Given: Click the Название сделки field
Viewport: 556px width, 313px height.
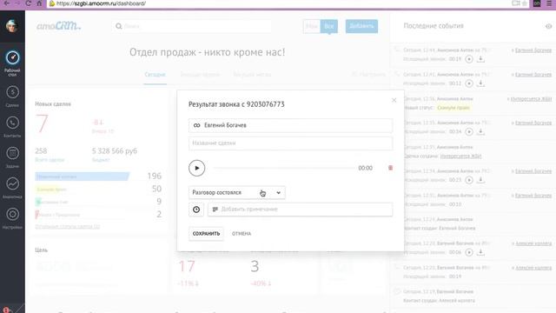Looking at the screenshot, I should click(290, 143).
